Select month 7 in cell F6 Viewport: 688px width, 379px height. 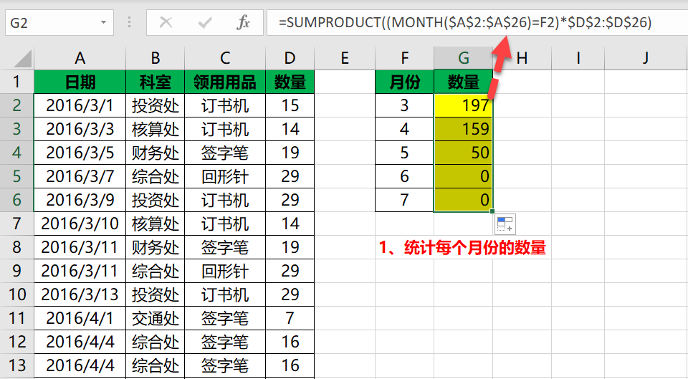tap(404, 200)
